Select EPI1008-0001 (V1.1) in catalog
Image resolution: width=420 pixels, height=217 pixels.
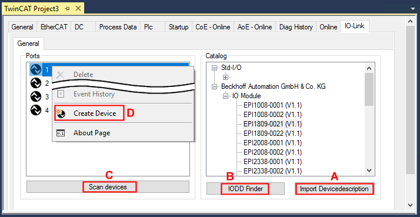tap(273, 105)
